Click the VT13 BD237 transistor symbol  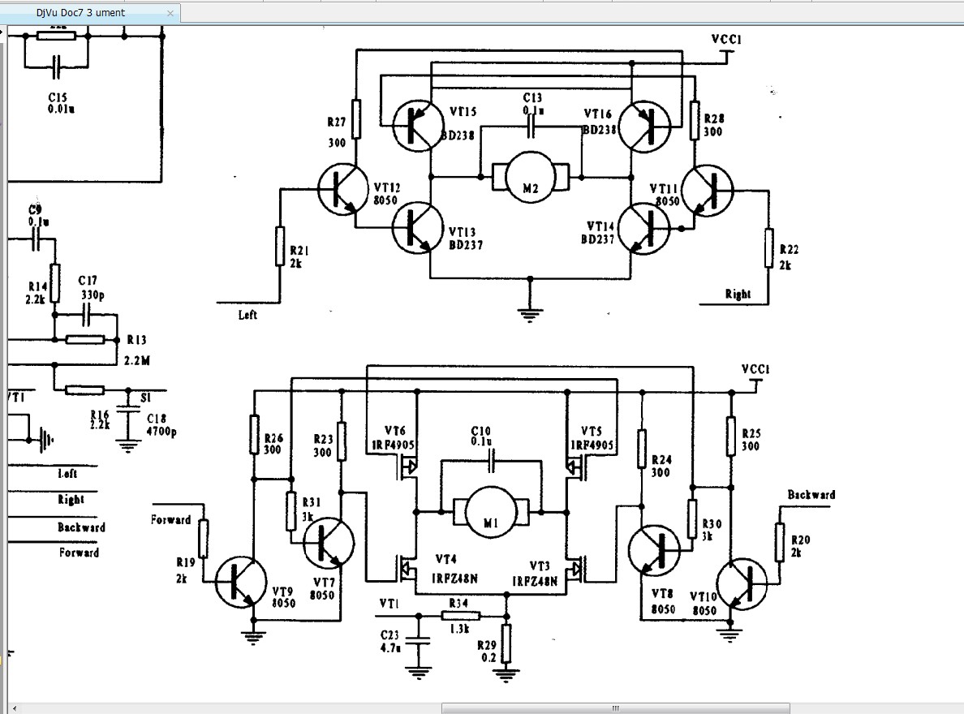417,227
